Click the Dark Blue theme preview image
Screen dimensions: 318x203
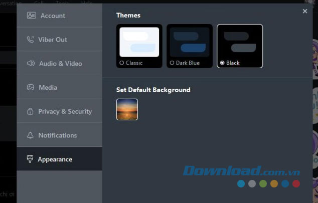(190, 42)
